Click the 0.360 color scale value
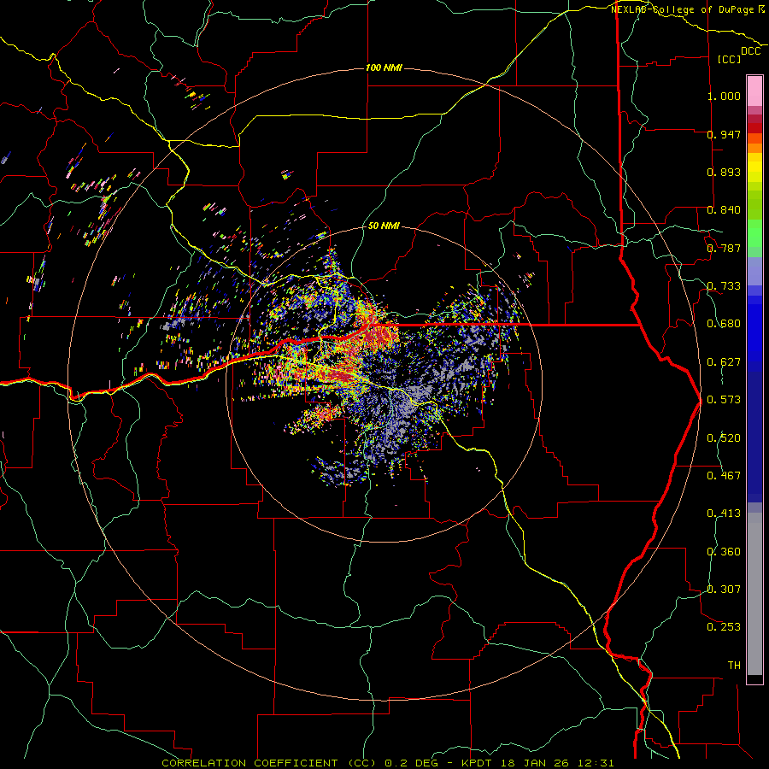The height and width of the screenshot is (769, 769). coord(724,552)
